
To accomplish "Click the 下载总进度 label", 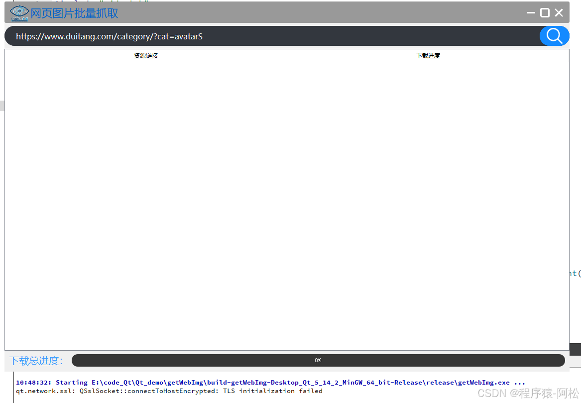I will pos(35,361).
